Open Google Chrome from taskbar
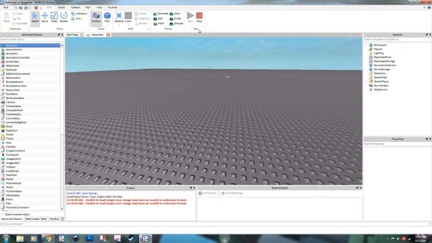 point(48,238)
